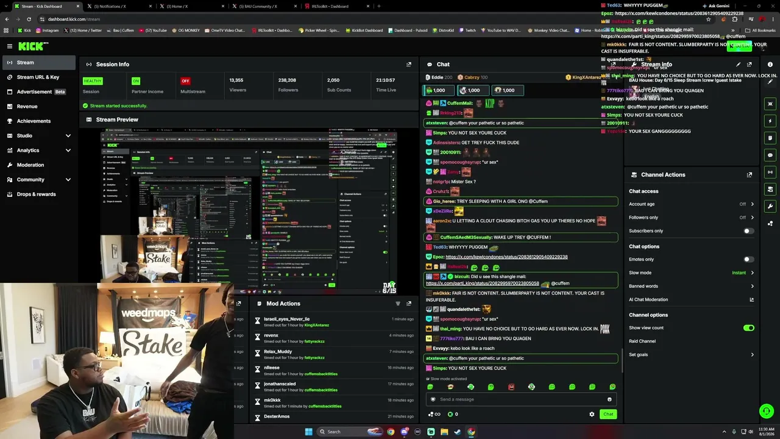The image size is (780, 439).
Task: Click the info circle icon in the right rail
Action: [x=770, y=65]
